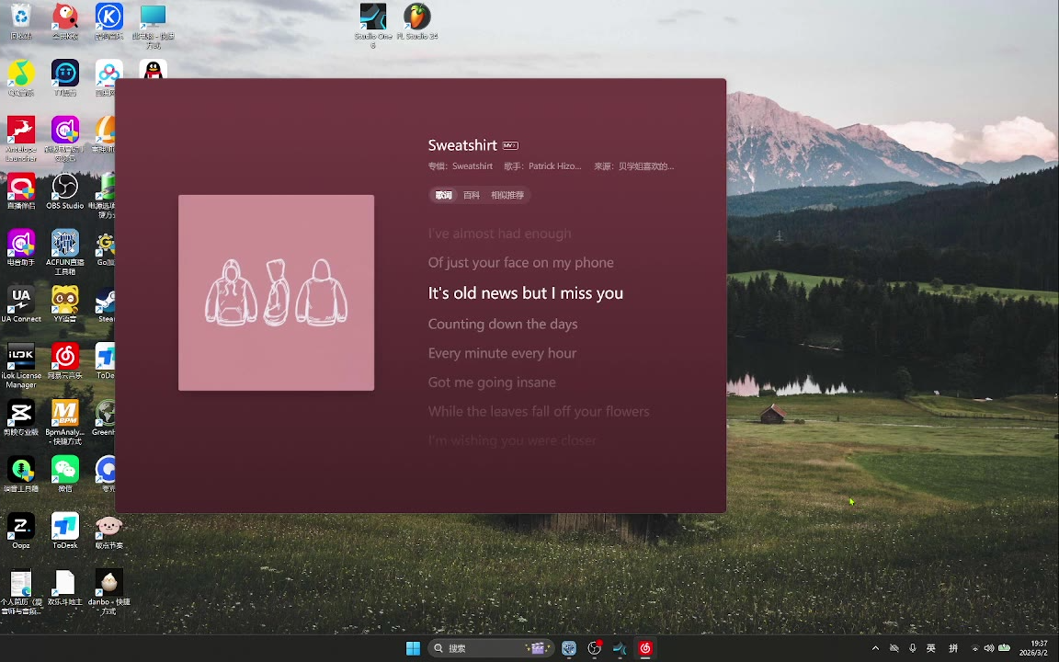Click NetEase Cloud Music icon in taskbar

[x=645, y=648]
